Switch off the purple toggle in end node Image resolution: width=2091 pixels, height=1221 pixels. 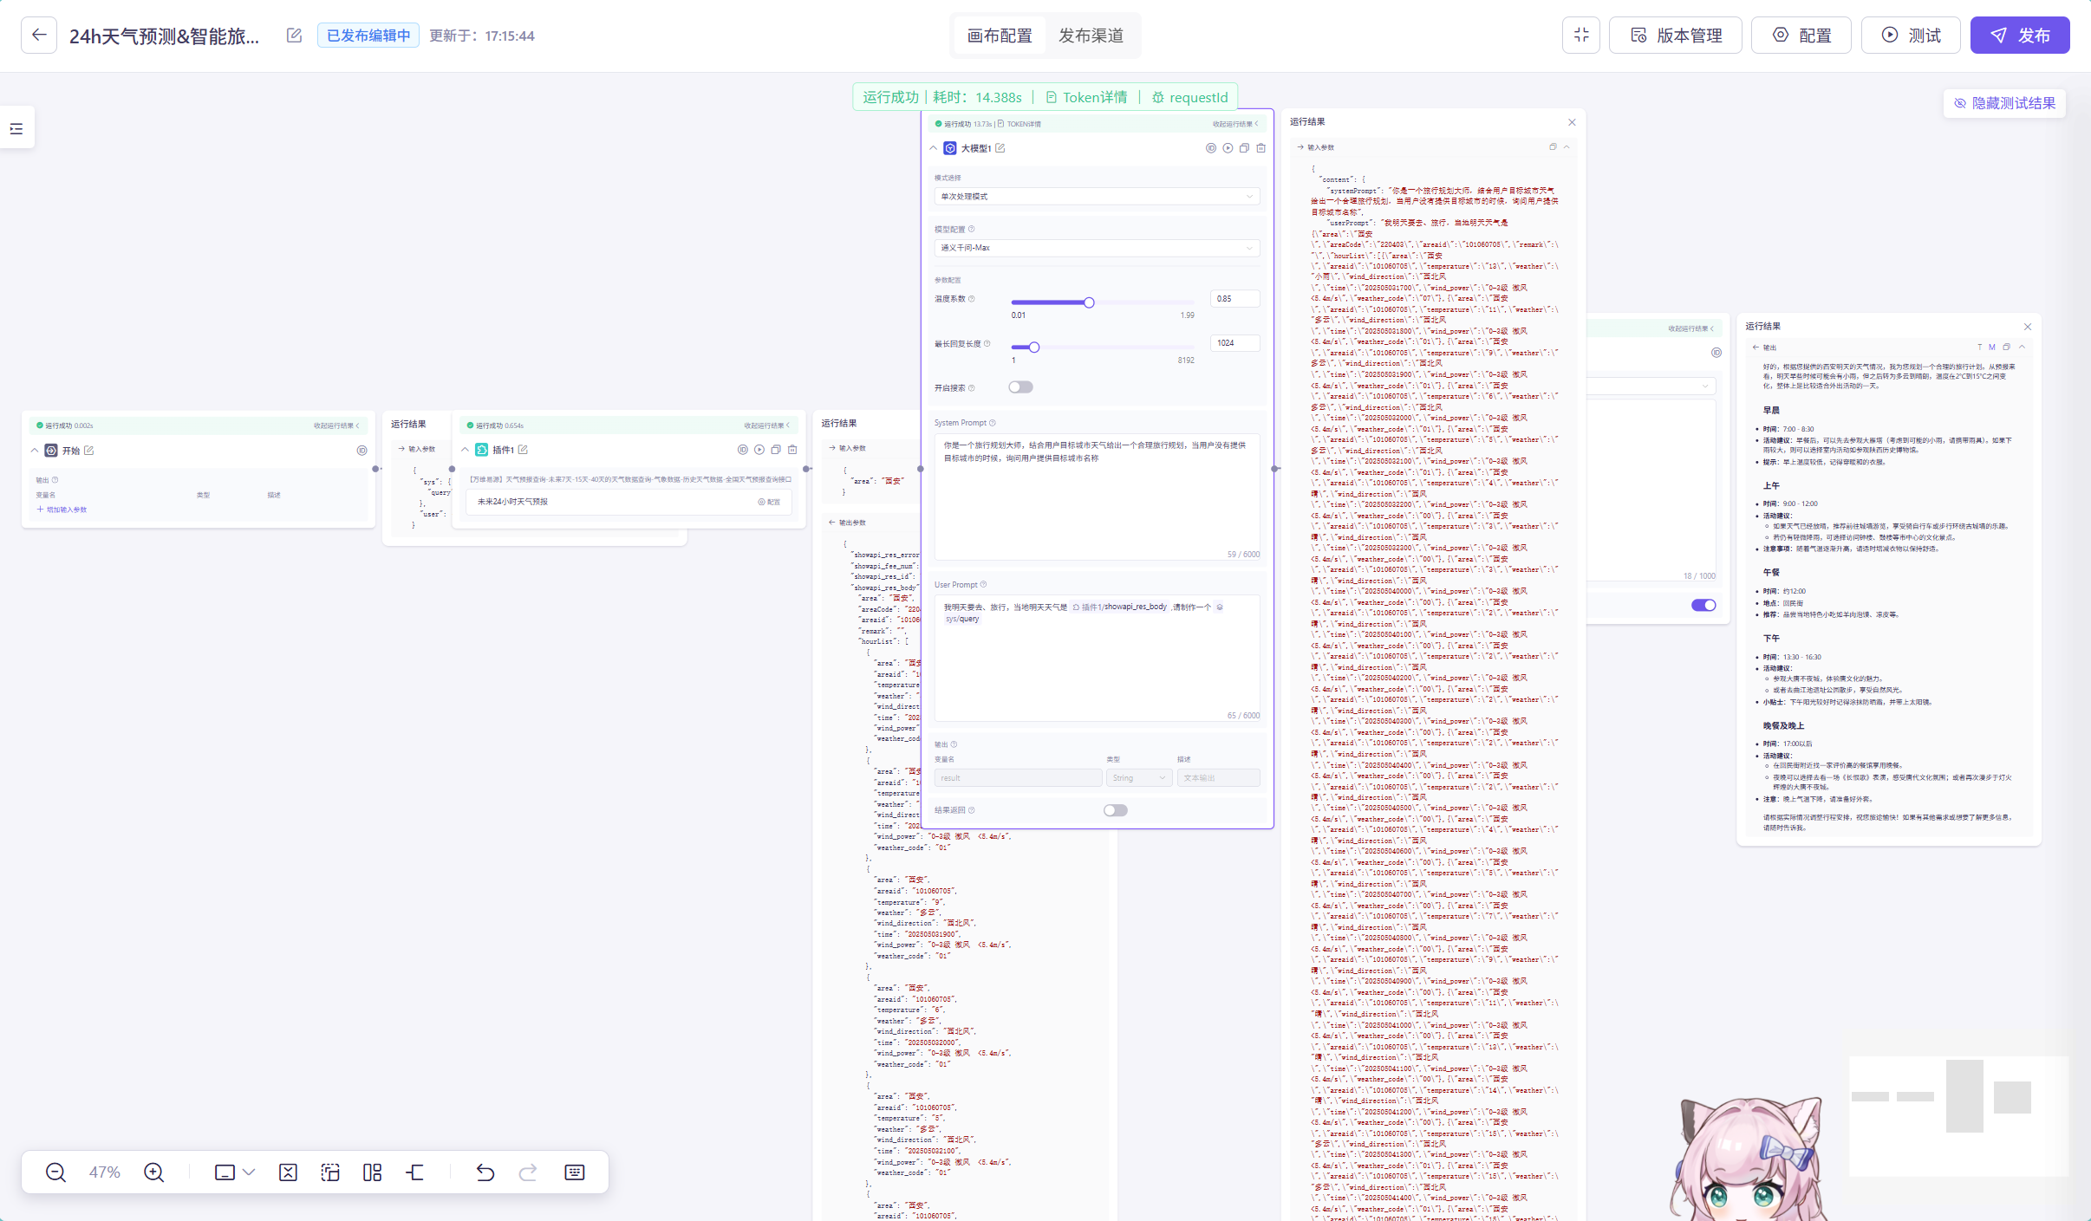pyautogui.click(x=1703, y=605)
